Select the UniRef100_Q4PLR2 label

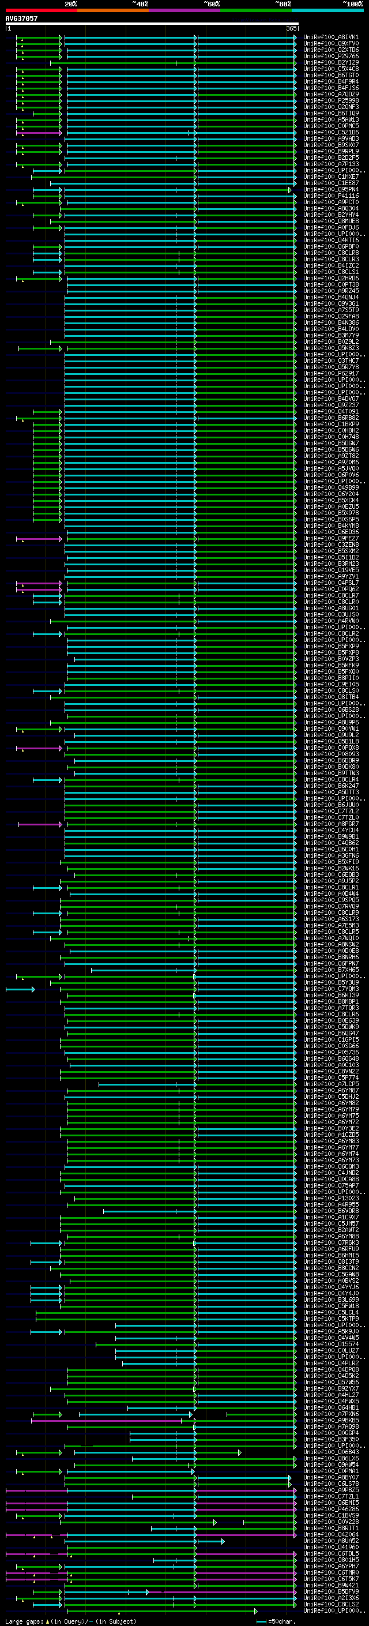[x=331, y=1363]
